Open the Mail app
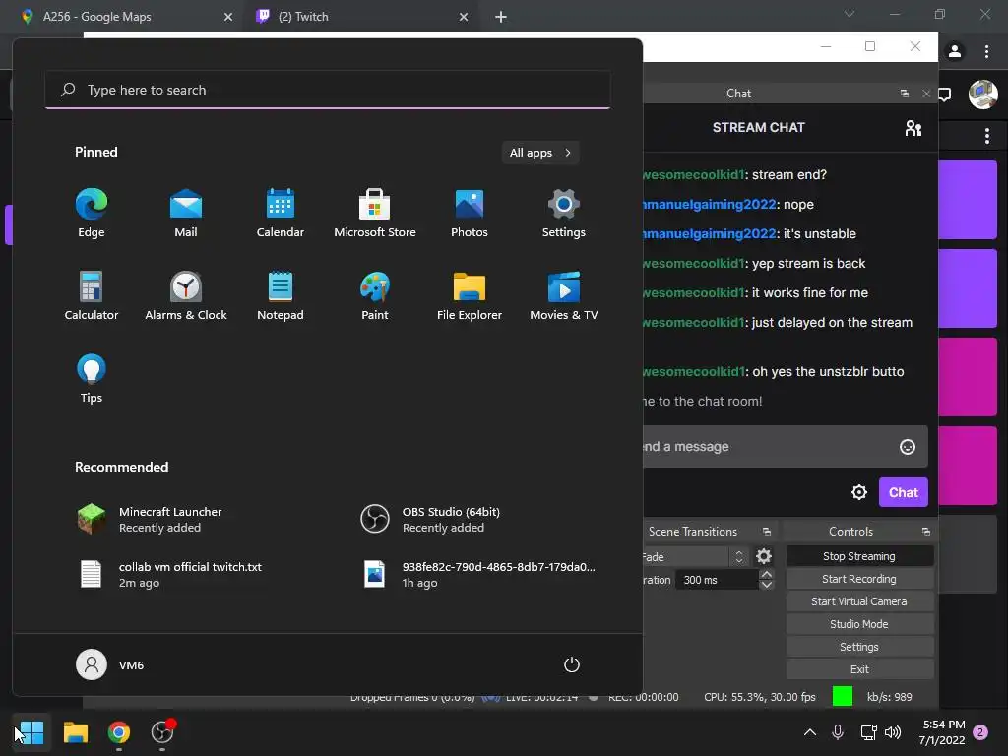The image size is (1008, 756). 186,214
